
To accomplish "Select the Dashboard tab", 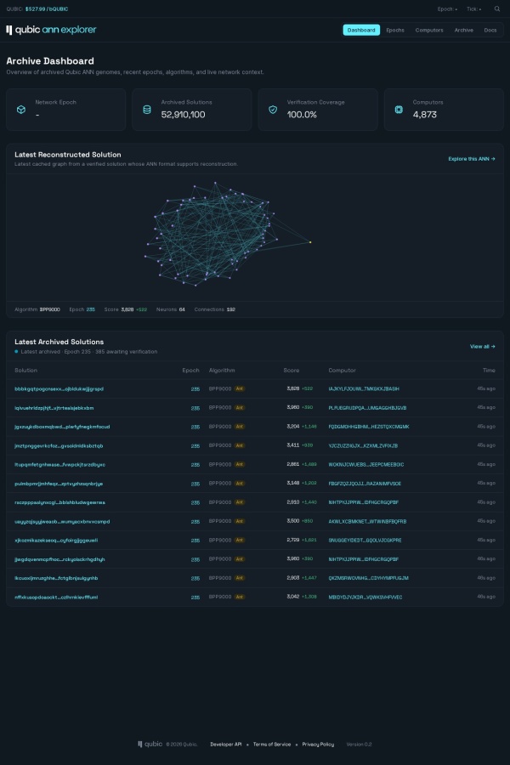I will pos(361,31).
